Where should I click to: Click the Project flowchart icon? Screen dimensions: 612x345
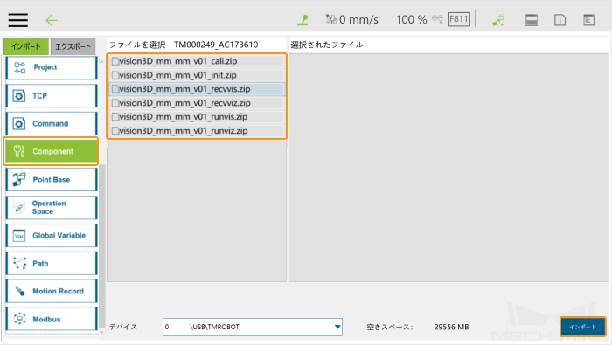click(19, 68)
